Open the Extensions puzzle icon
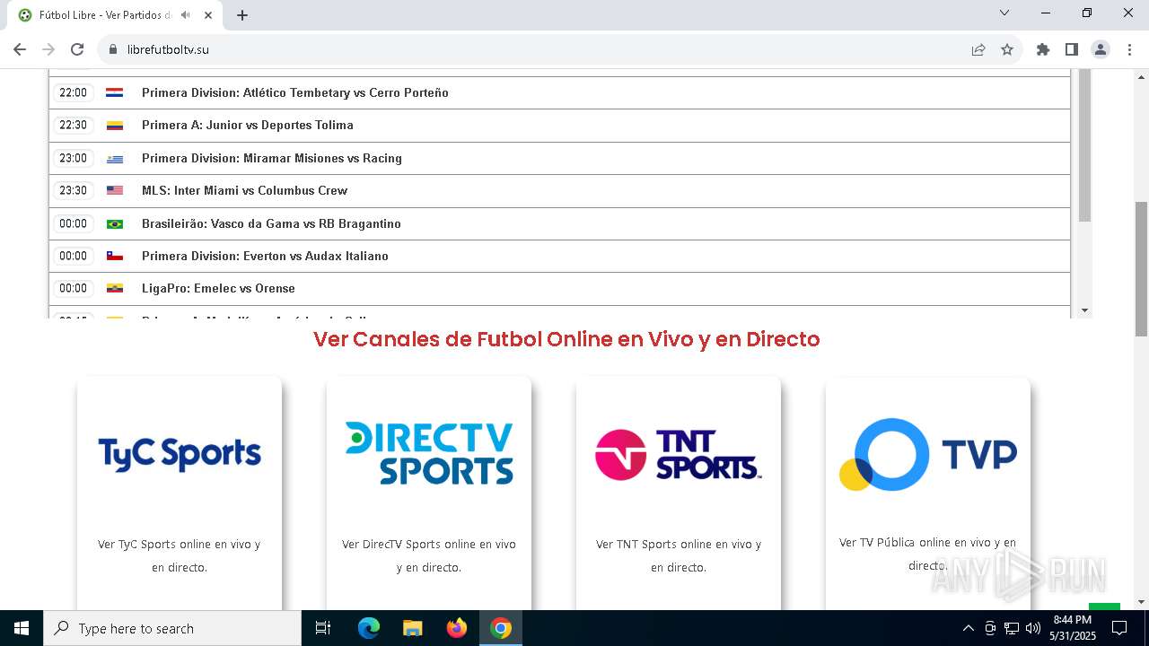The width and height of the screenshot is (1149, 646). [x=1043, y=49]
